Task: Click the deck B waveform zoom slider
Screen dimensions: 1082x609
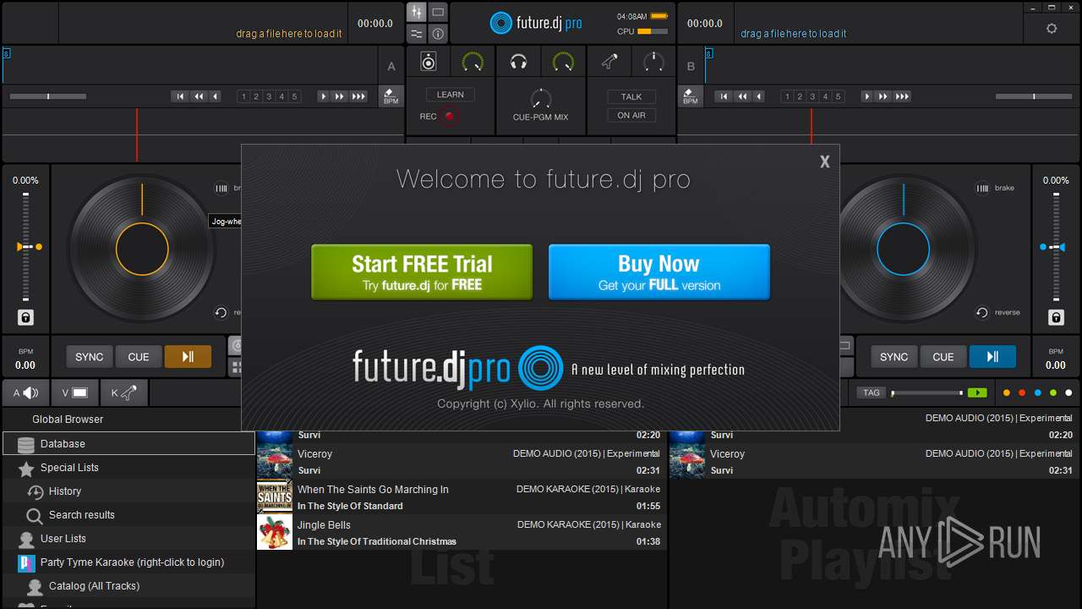Action: (1034, 96)
